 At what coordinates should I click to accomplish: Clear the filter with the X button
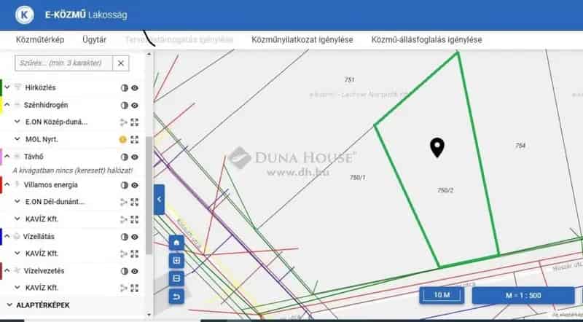tap(121, 63)
